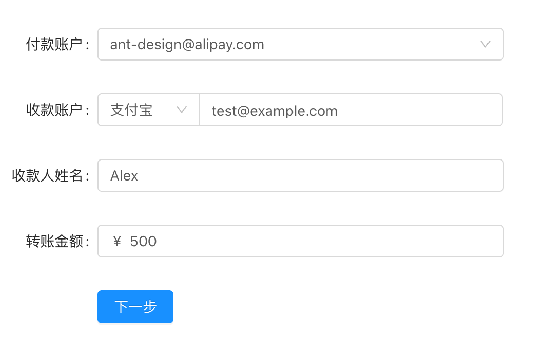The height and width of the screenshot is (359, 547).
Task: Expand the 付款账户 dropdown arrow
Action: (485, 44)
